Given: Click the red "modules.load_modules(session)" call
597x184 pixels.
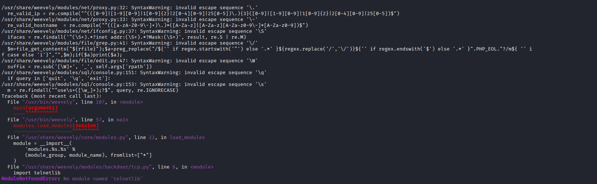Looking at the screenshot, I should pos(56,126).
